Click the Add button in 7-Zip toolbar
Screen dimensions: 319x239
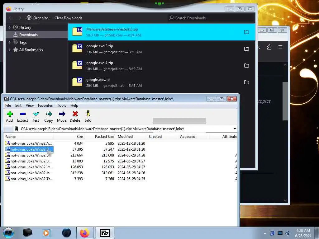9,116
